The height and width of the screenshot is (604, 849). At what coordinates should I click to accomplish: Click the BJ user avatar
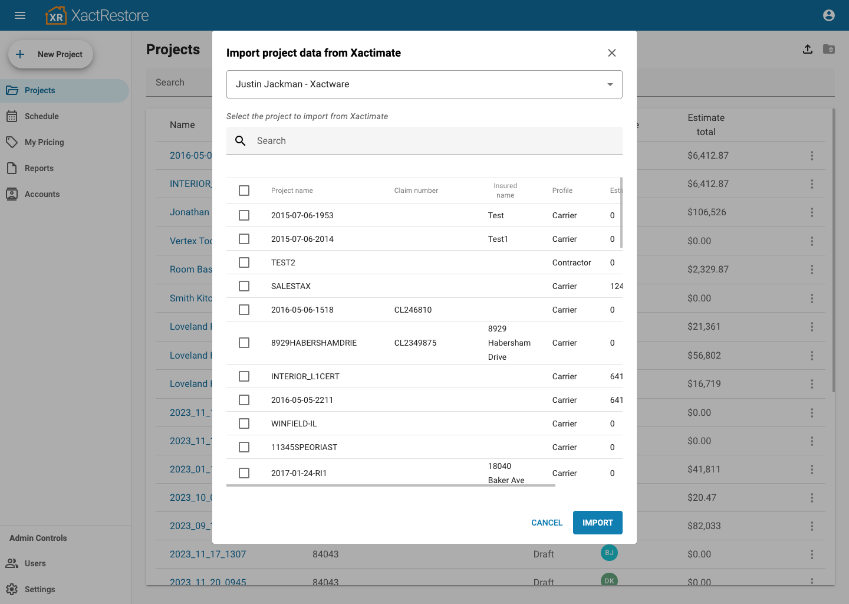(x=609, y=553)
